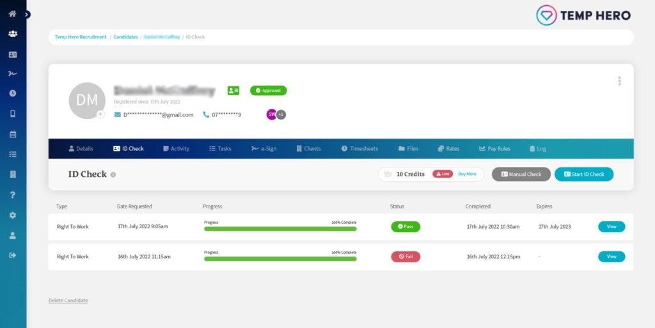Viewport: 655px width, 328px height.
Task: Open the calendar icon in sidebar
Action: [x=13, y=134]
